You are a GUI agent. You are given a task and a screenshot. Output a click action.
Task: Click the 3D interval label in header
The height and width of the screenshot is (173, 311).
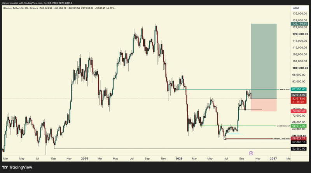point(26,8)
